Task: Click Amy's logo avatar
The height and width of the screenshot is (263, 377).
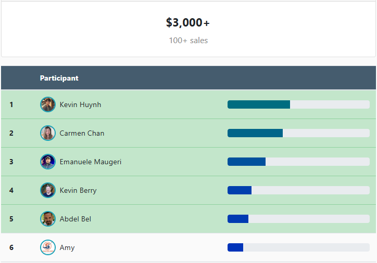Action: 48,247
